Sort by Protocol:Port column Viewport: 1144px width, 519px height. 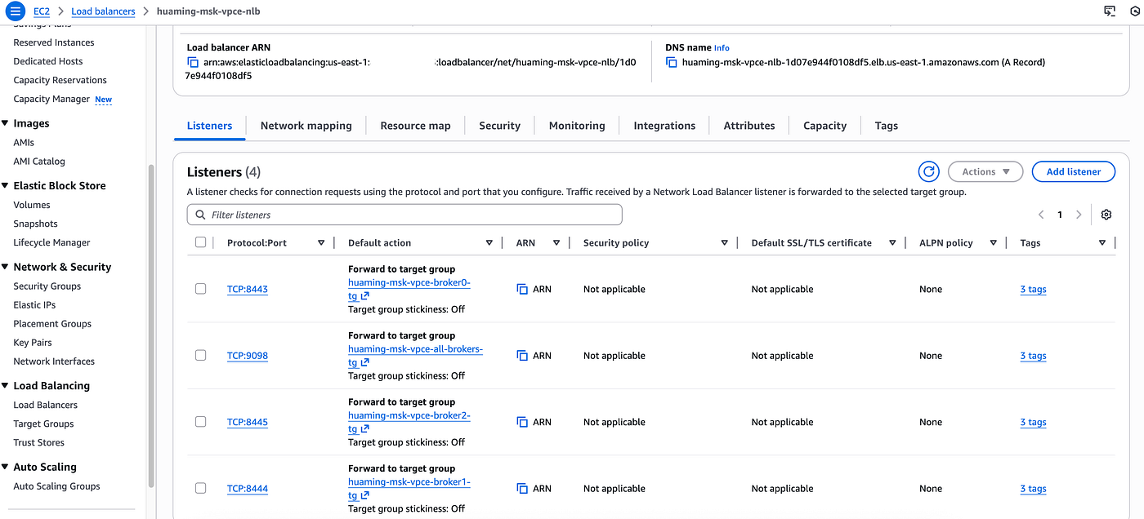tap(321, 243)
